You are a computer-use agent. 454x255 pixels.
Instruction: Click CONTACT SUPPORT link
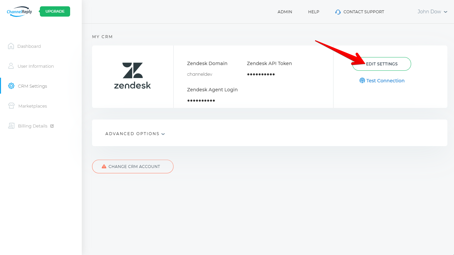tap(364, 12)
